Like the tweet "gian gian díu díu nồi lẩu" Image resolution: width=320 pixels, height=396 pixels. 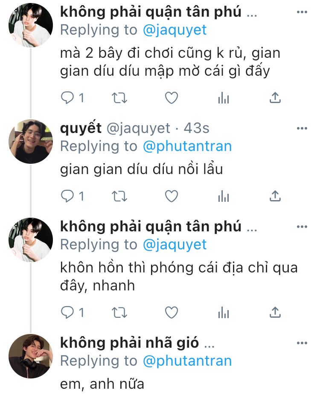pos(172,196)
